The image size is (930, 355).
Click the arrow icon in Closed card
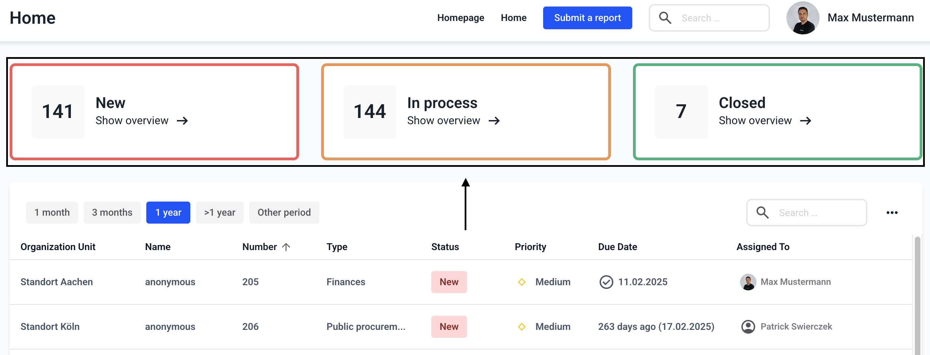(x=805, y=120)
